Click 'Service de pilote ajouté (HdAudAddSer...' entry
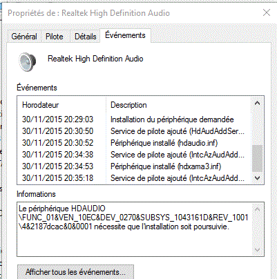Viewport: 277px width, 279px height. click(x=178, y=131)
